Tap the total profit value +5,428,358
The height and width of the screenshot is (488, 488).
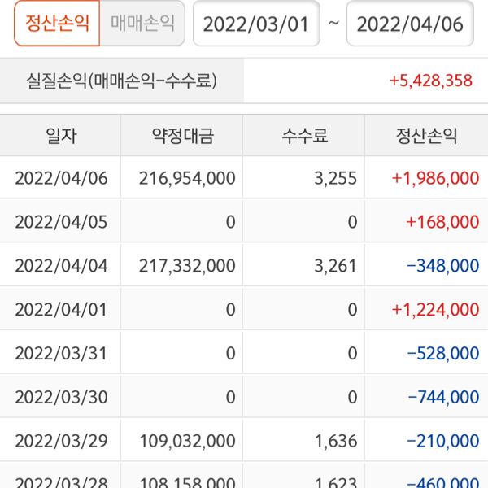coord(431,81)
